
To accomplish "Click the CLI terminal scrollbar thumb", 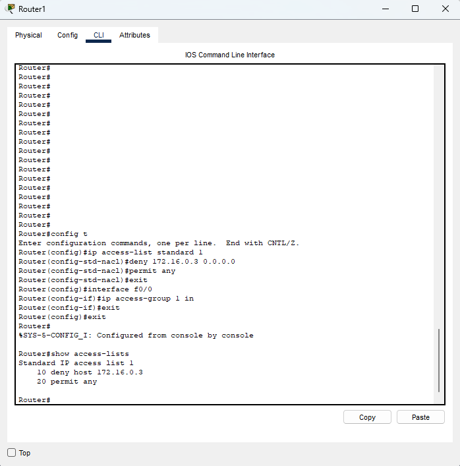I will [x=439, y=360].
